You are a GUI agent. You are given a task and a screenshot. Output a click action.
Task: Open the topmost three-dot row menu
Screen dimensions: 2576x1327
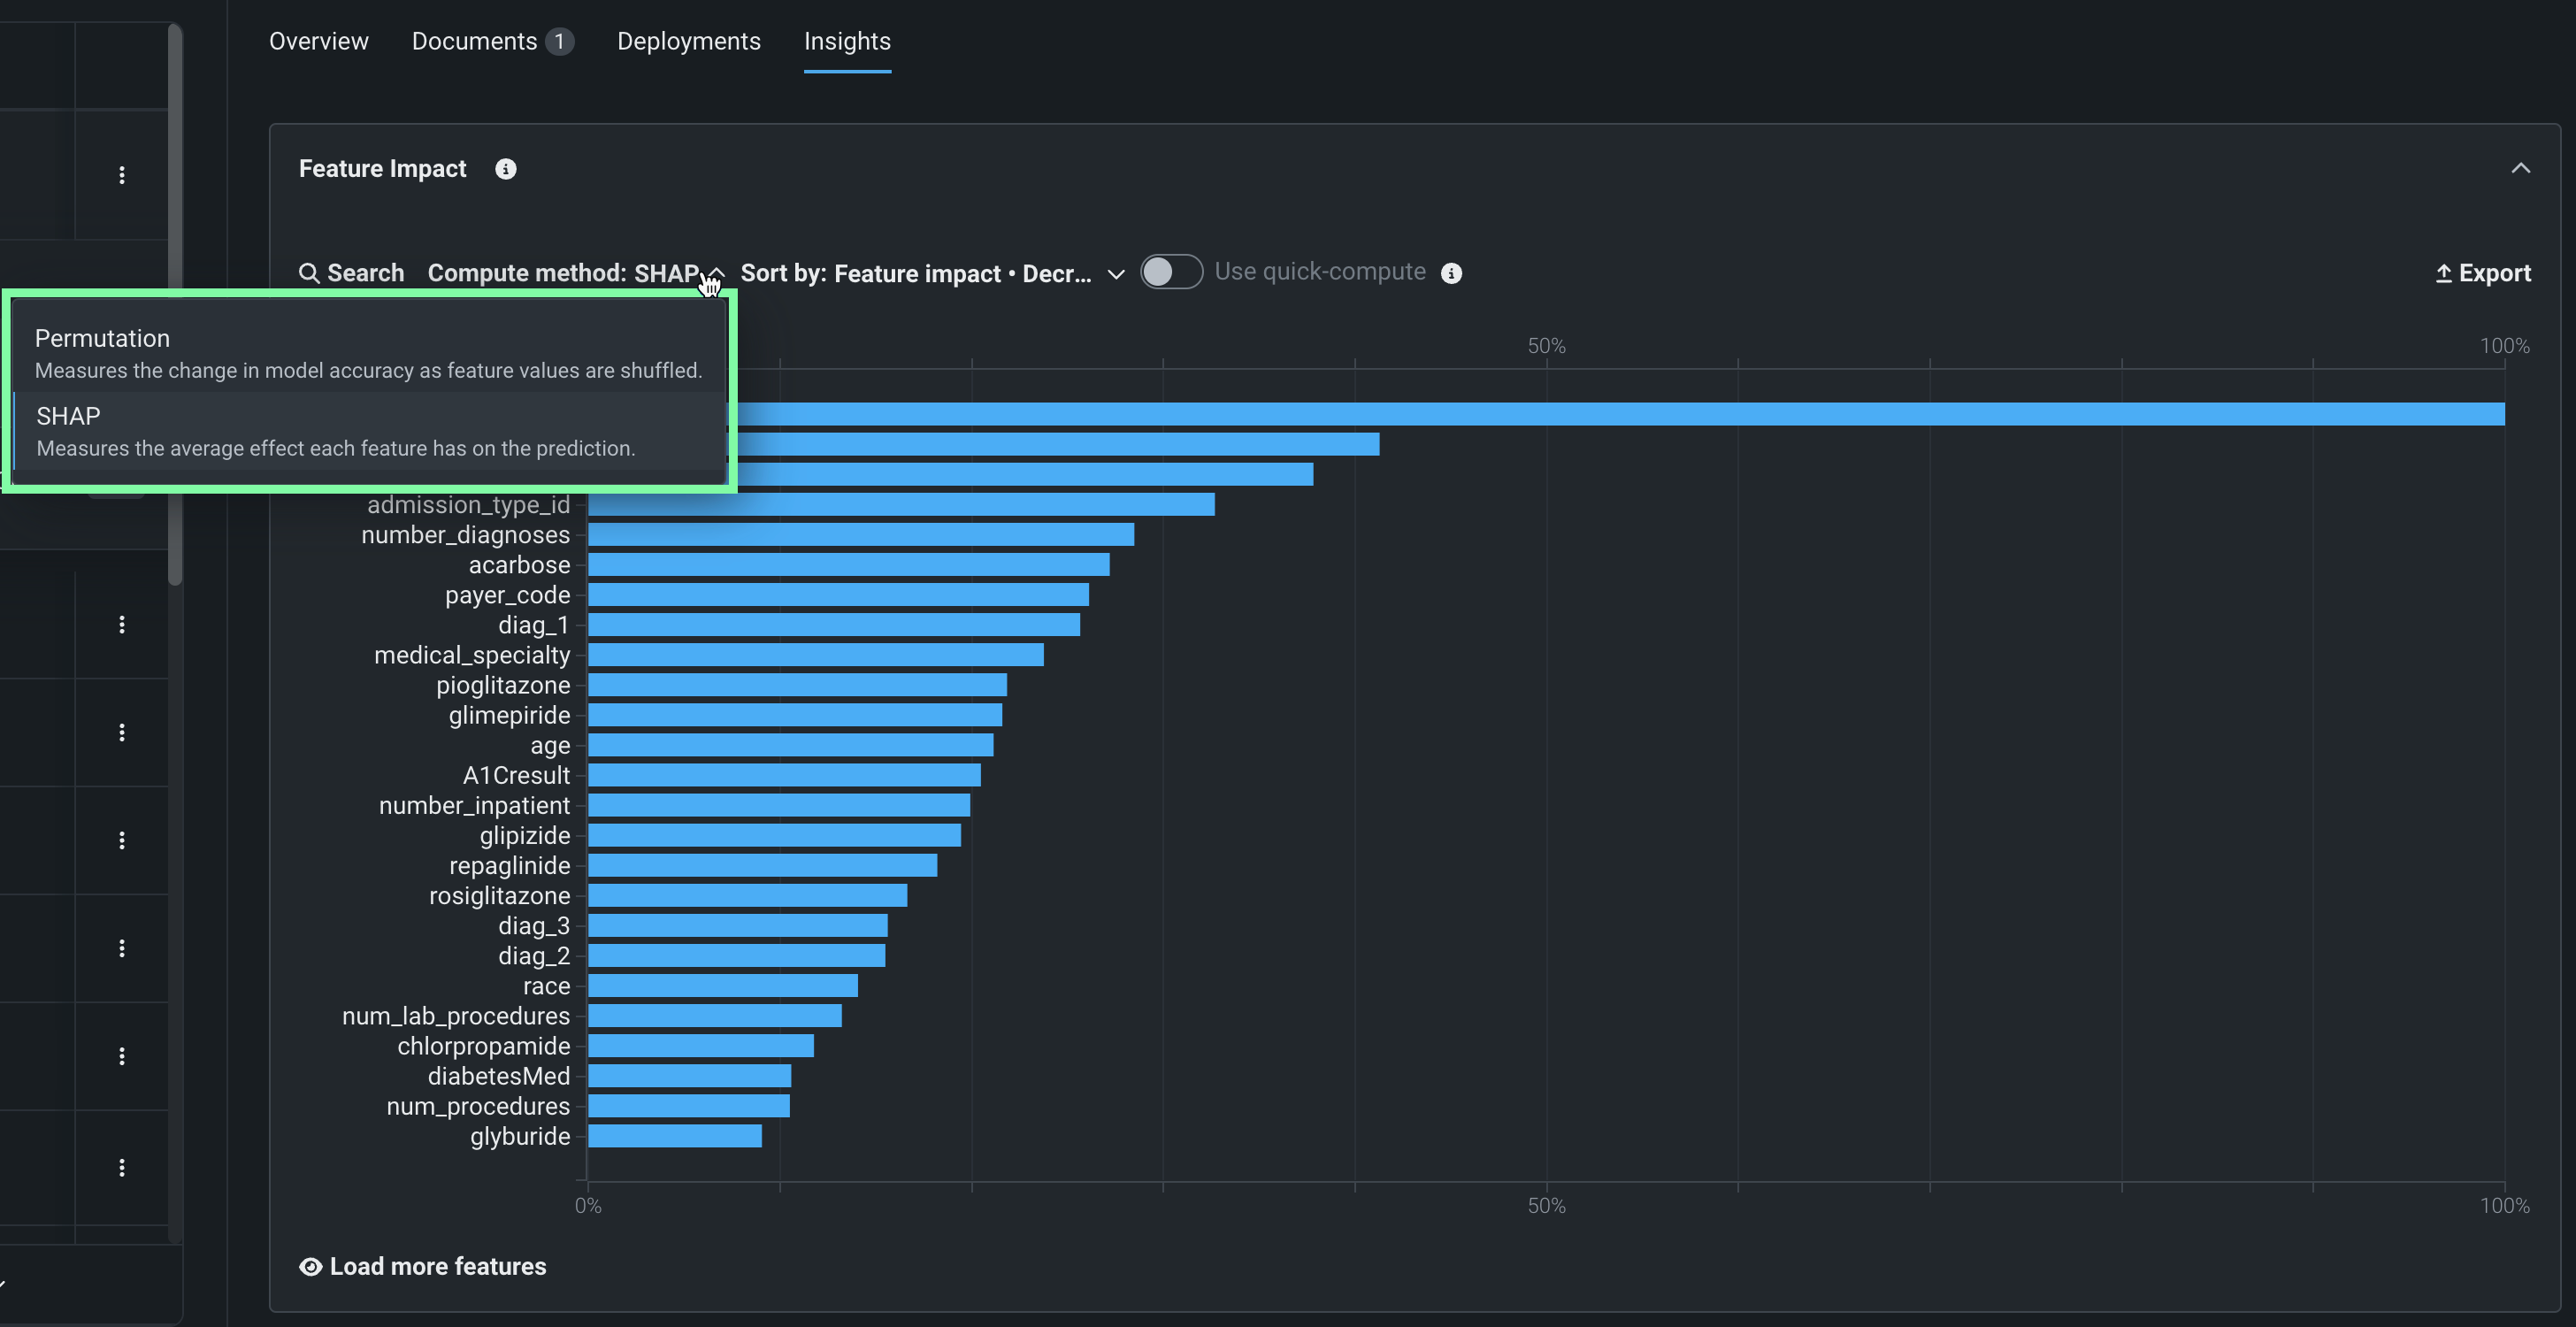click(x=122, y=175)
